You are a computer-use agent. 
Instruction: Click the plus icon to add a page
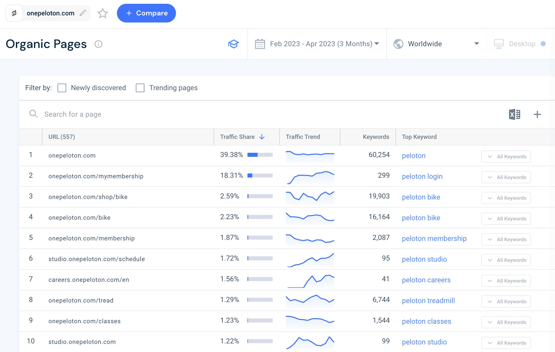(537, 114)
